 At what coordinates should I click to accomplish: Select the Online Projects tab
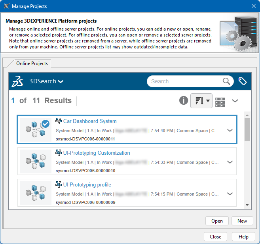[32, 63]
